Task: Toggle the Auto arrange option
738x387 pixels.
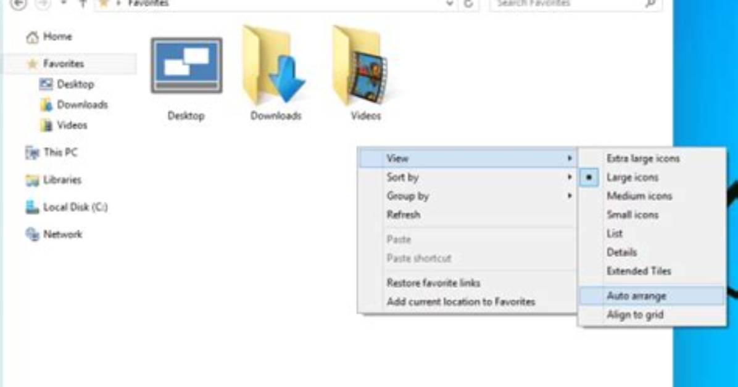Action: click(652, 296)
